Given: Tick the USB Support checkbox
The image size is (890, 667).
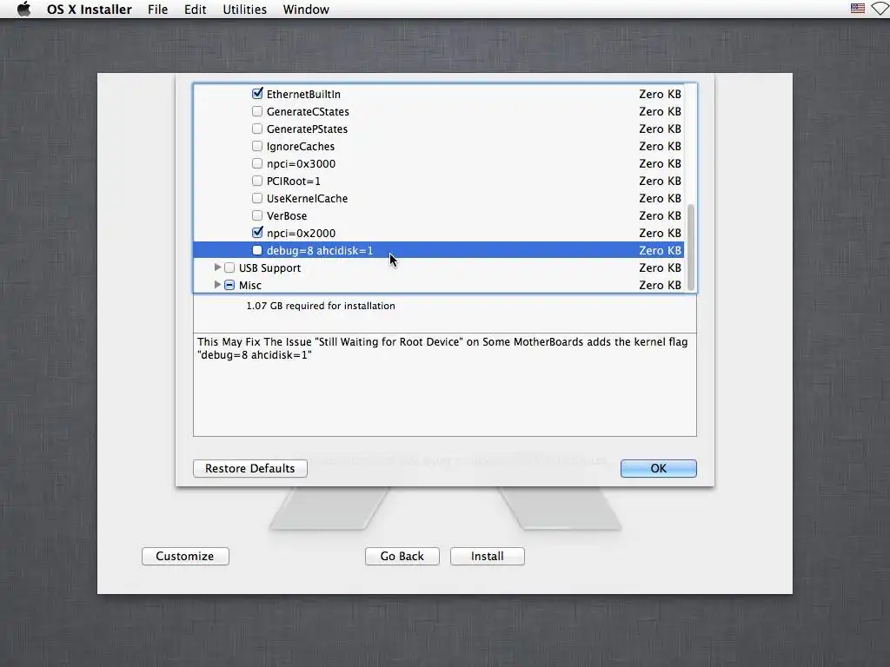Looking at the screenshot, I should [x=229, y=267].
